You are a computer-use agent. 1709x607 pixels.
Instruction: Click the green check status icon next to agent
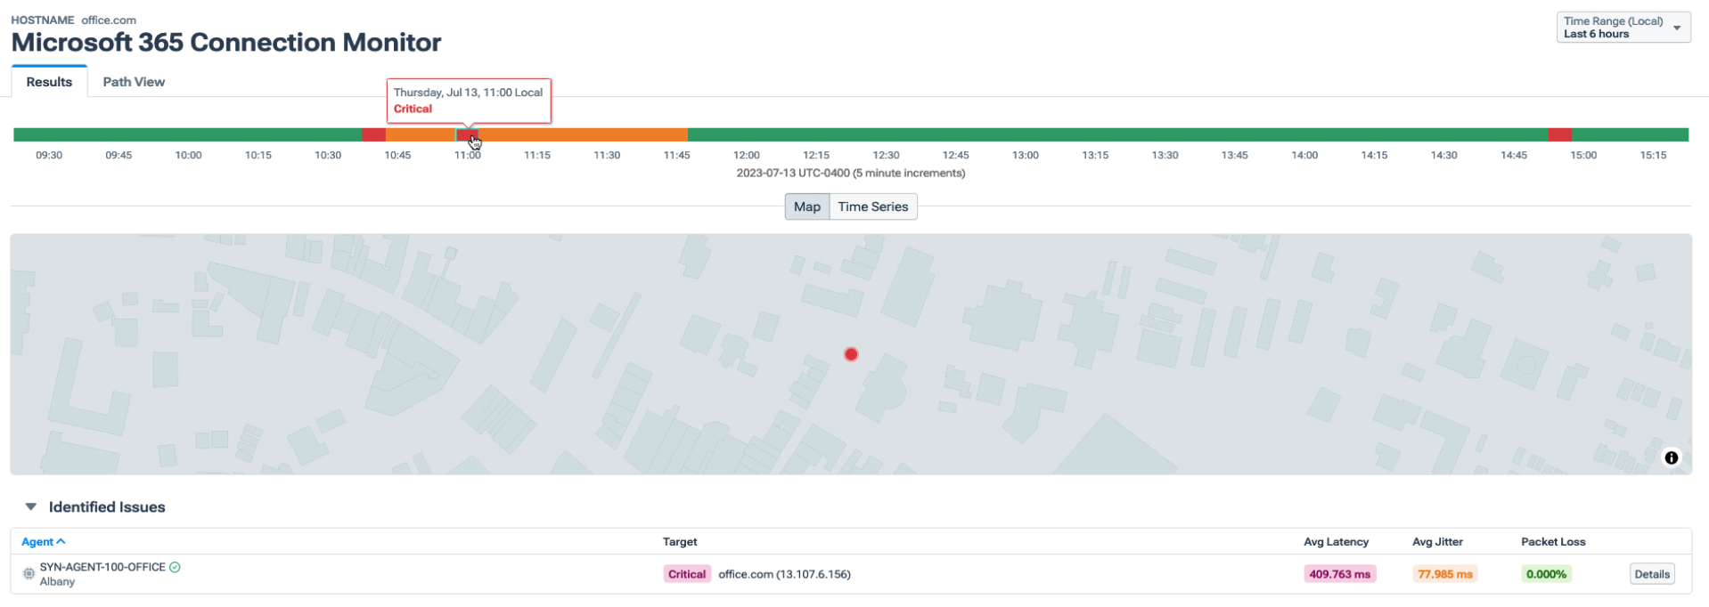click(175, 567)
